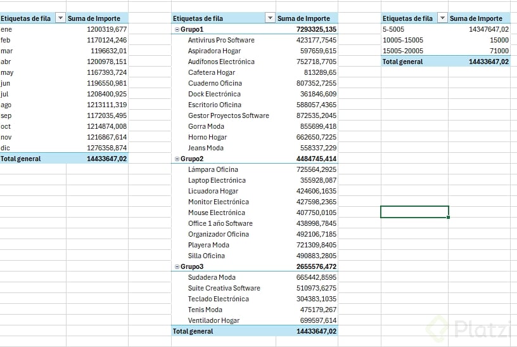This screenshot has height=347, width=517.
Task: Click the Grupo1 subtotal 7293325,135
Action: click(x=316, y=29)
